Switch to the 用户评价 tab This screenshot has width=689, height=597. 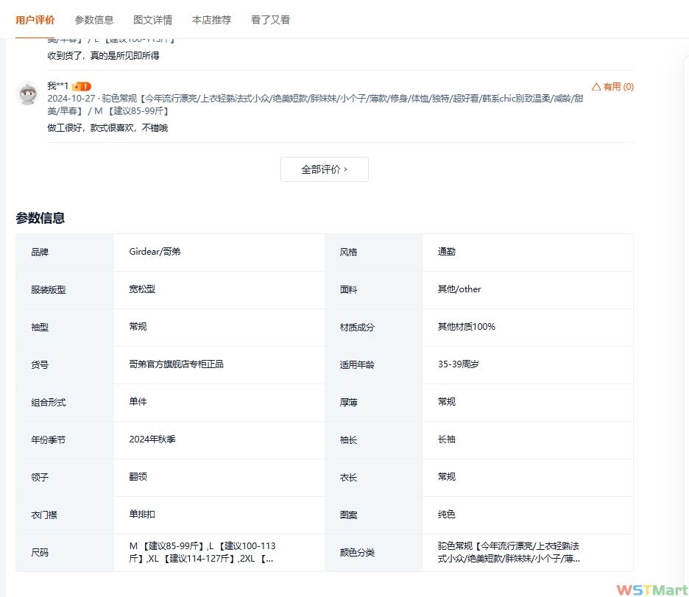coord(35,20)
